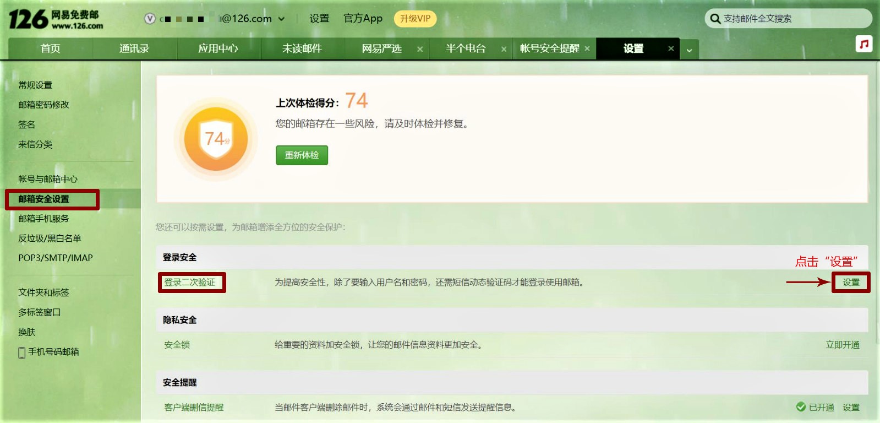
Task: Click the 重新体检 button
Action: pos(302,155)
